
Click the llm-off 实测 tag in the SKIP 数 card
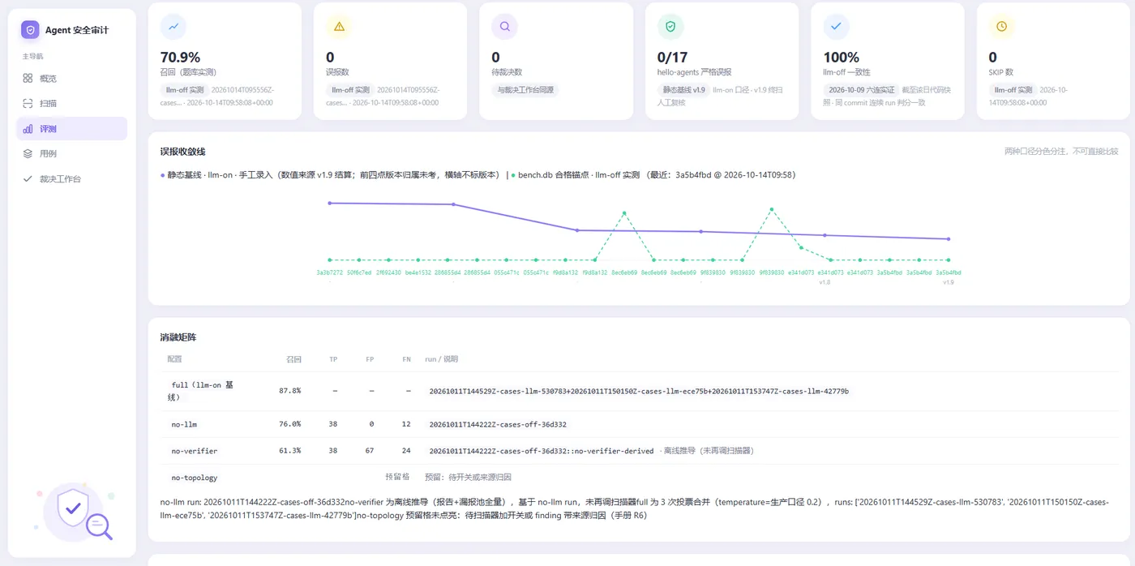click(1013, 90)
